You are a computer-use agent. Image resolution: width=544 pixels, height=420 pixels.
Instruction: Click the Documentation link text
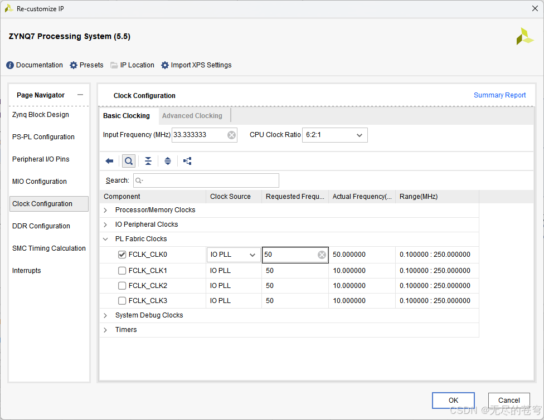tap(39, 65)
